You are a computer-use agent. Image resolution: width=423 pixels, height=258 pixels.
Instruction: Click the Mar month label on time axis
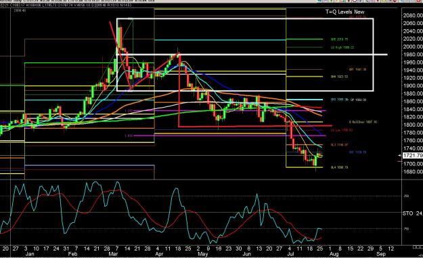click(113, 254)
